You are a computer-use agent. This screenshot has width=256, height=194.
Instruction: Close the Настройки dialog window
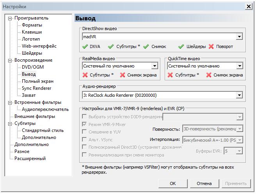248,6
